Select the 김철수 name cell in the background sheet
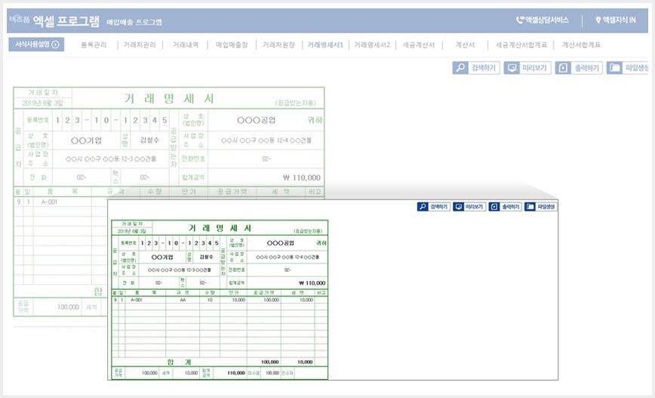The width and height of the screenshot is (655, 398). point(149,140)
